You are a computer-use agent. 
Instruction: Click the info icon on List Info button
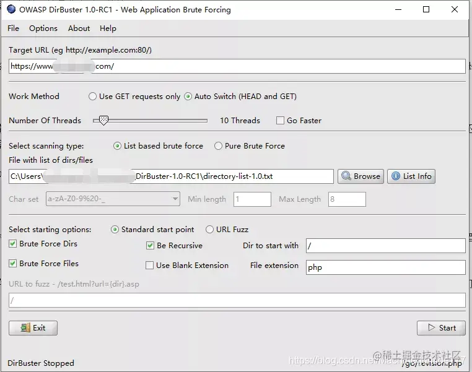click(396, 176)
